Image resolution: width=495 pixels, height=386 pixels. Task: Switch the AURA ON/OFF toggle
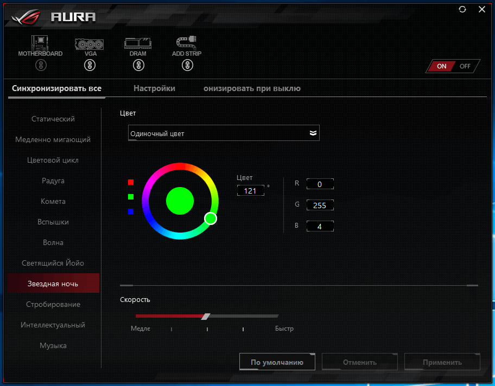pyautogui.click(x=453, y=66)
